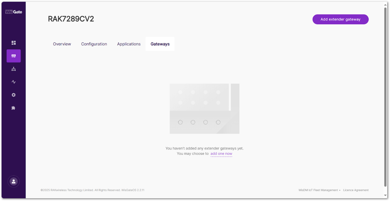The width and height of the screenshot is (390, 201).
Task: Click the empty gateway placeholder illustration
Action: [204, 109]
